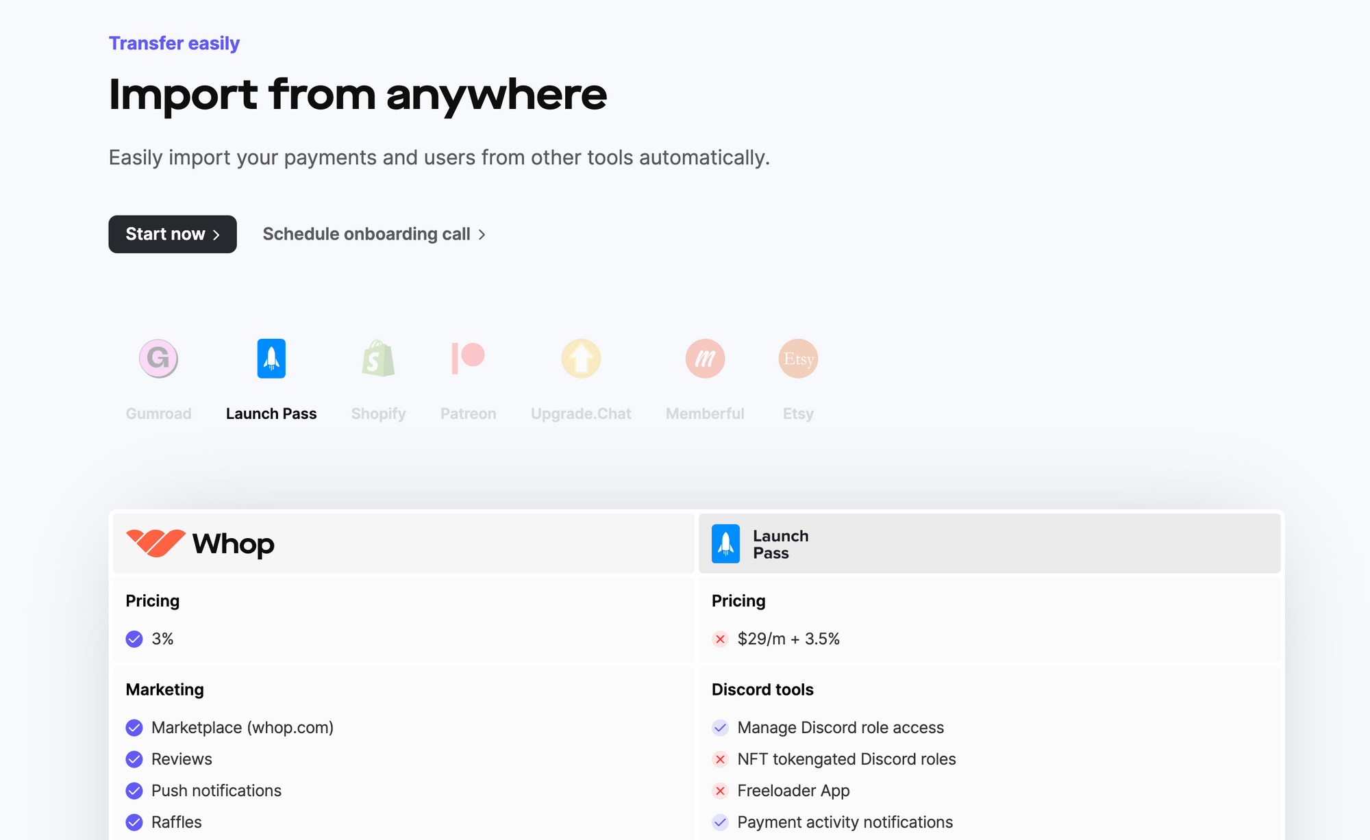Click the Raffles feature item
1370x840 pixels.
pos(176,820)
